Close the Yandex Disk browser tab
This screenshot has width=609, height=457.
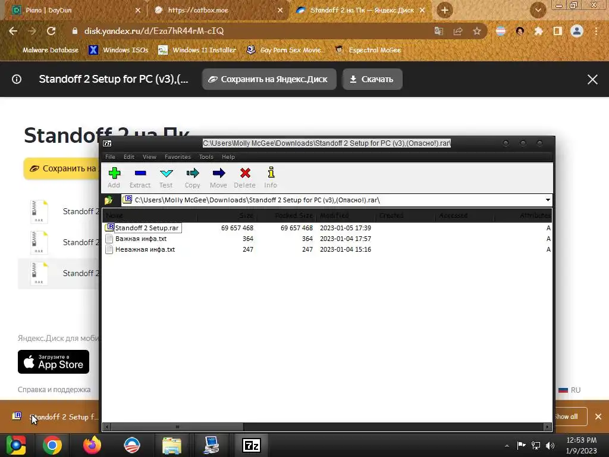coord(422,10)
